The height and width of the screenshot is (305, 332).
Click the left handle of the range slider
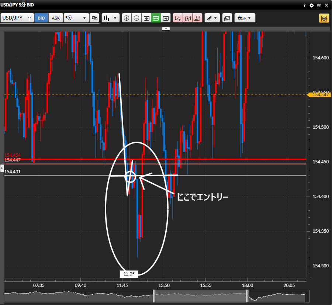(x=155, y=296)
